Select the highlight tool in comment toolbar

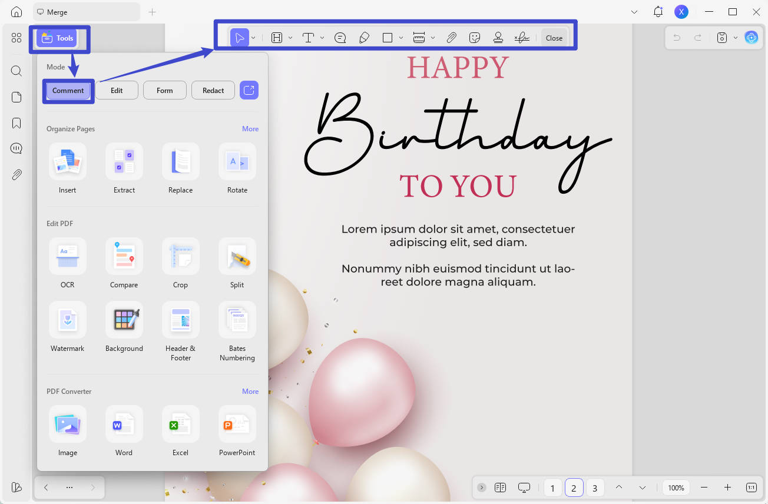tap(277, 38)
